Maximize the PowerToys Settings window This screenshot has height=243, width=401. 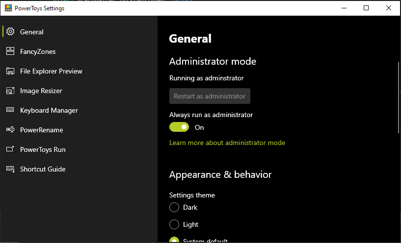pyautogui.click(x=366, y=8)
